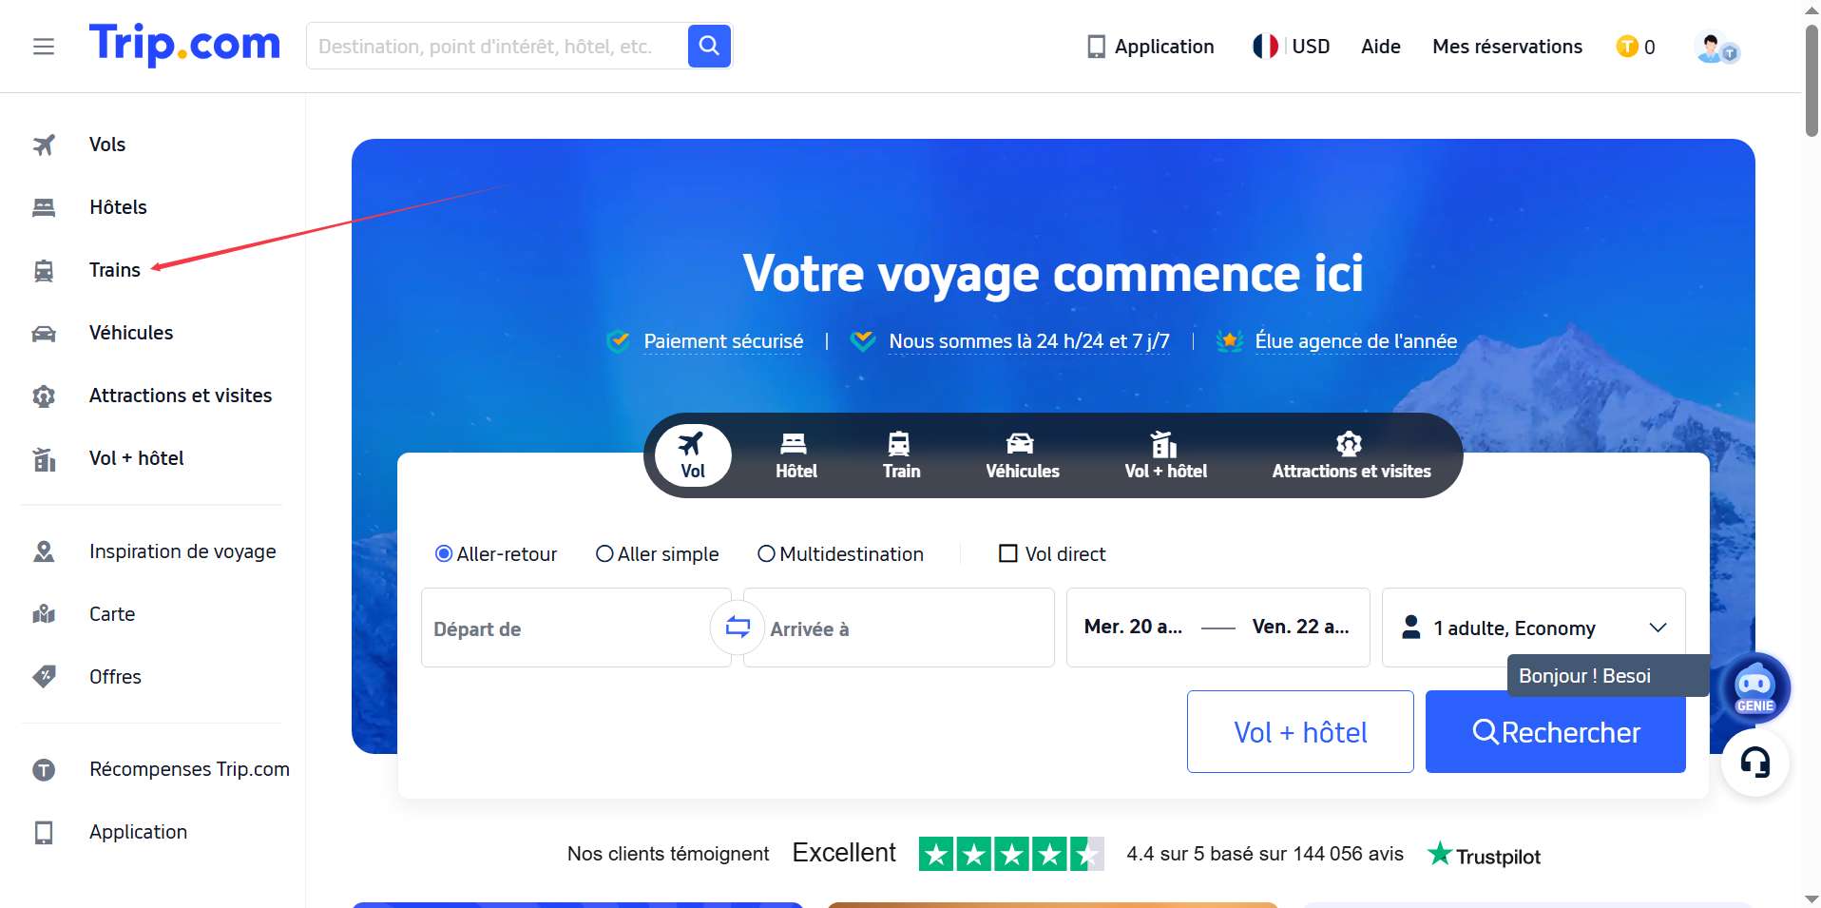
Task: Click the airplane icon beside Vols
Action: tap(44, 145)
